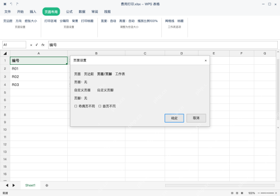
Task: Select the 页面布局 ribbon tab
Action: [x=51, y=11]
